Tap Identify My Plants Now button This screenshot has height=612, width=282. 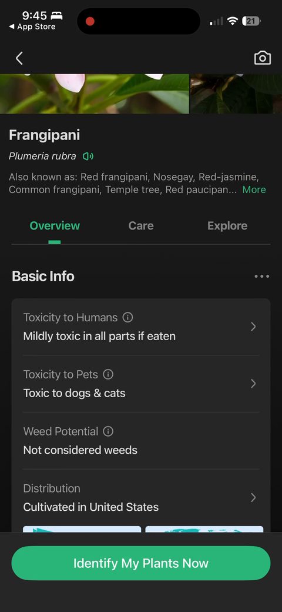pos(141,563)
